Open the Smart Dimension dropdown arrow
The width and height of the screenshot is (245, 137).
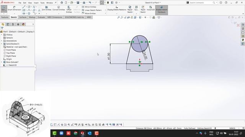[x=15, y=14]
